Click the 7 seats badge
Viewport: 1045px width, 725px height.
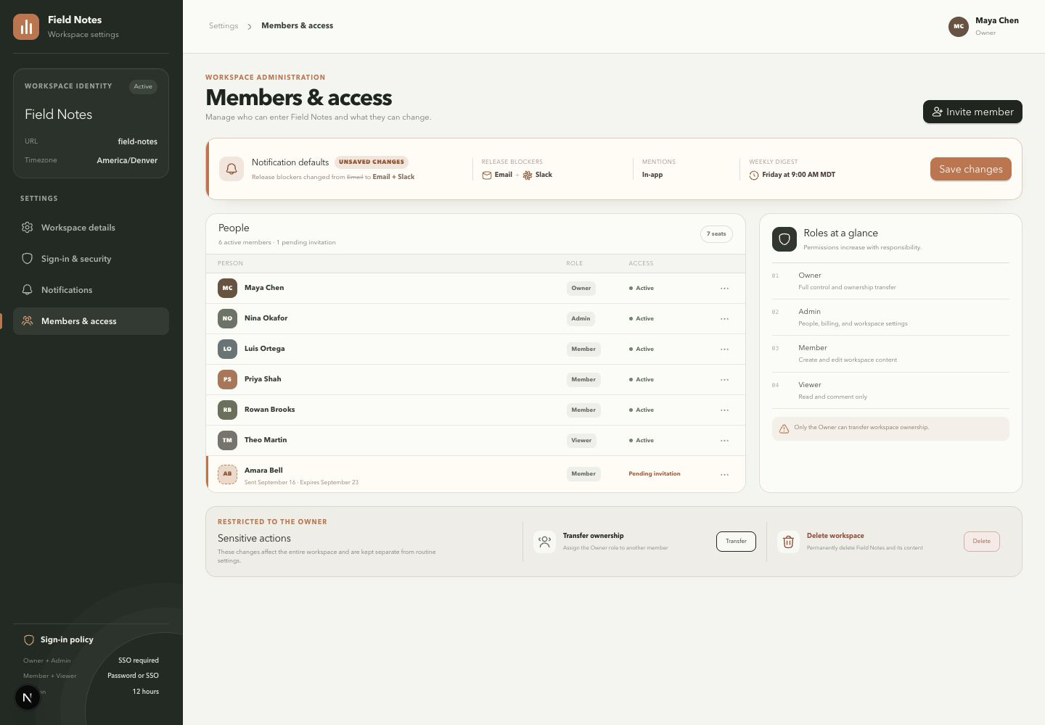click(x=716, y=234)
